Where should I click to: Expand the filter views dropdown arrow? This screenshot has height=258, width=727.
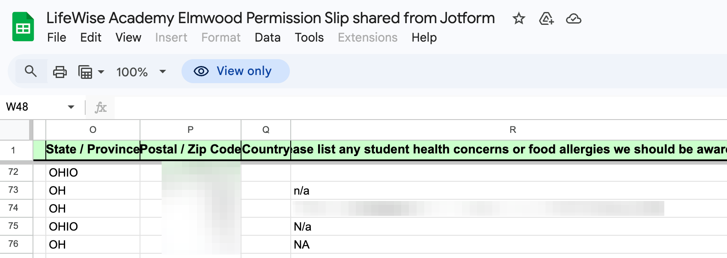coord(101,72)
